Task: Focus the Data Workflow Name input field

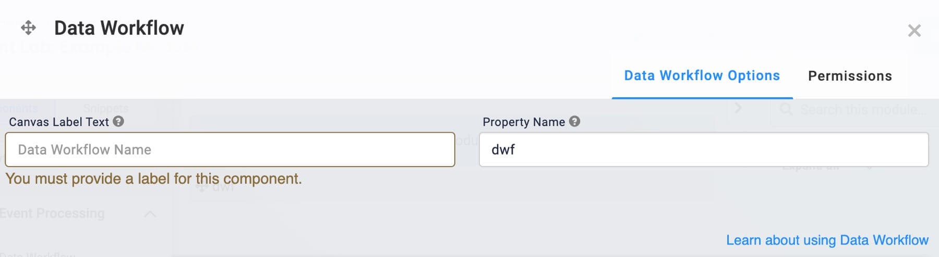Action: tap(230, 149)
